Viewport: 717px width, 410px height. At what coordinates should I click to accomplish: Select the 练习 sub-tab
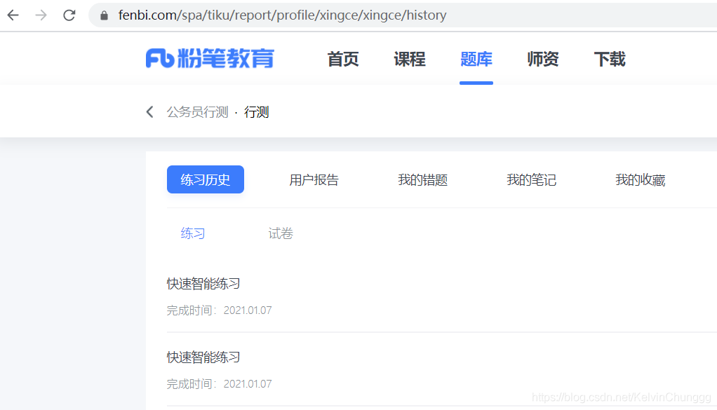tap(192, 233)
